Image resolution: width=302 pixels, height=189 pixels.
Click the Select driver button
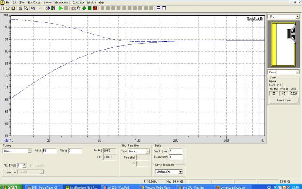284,101
